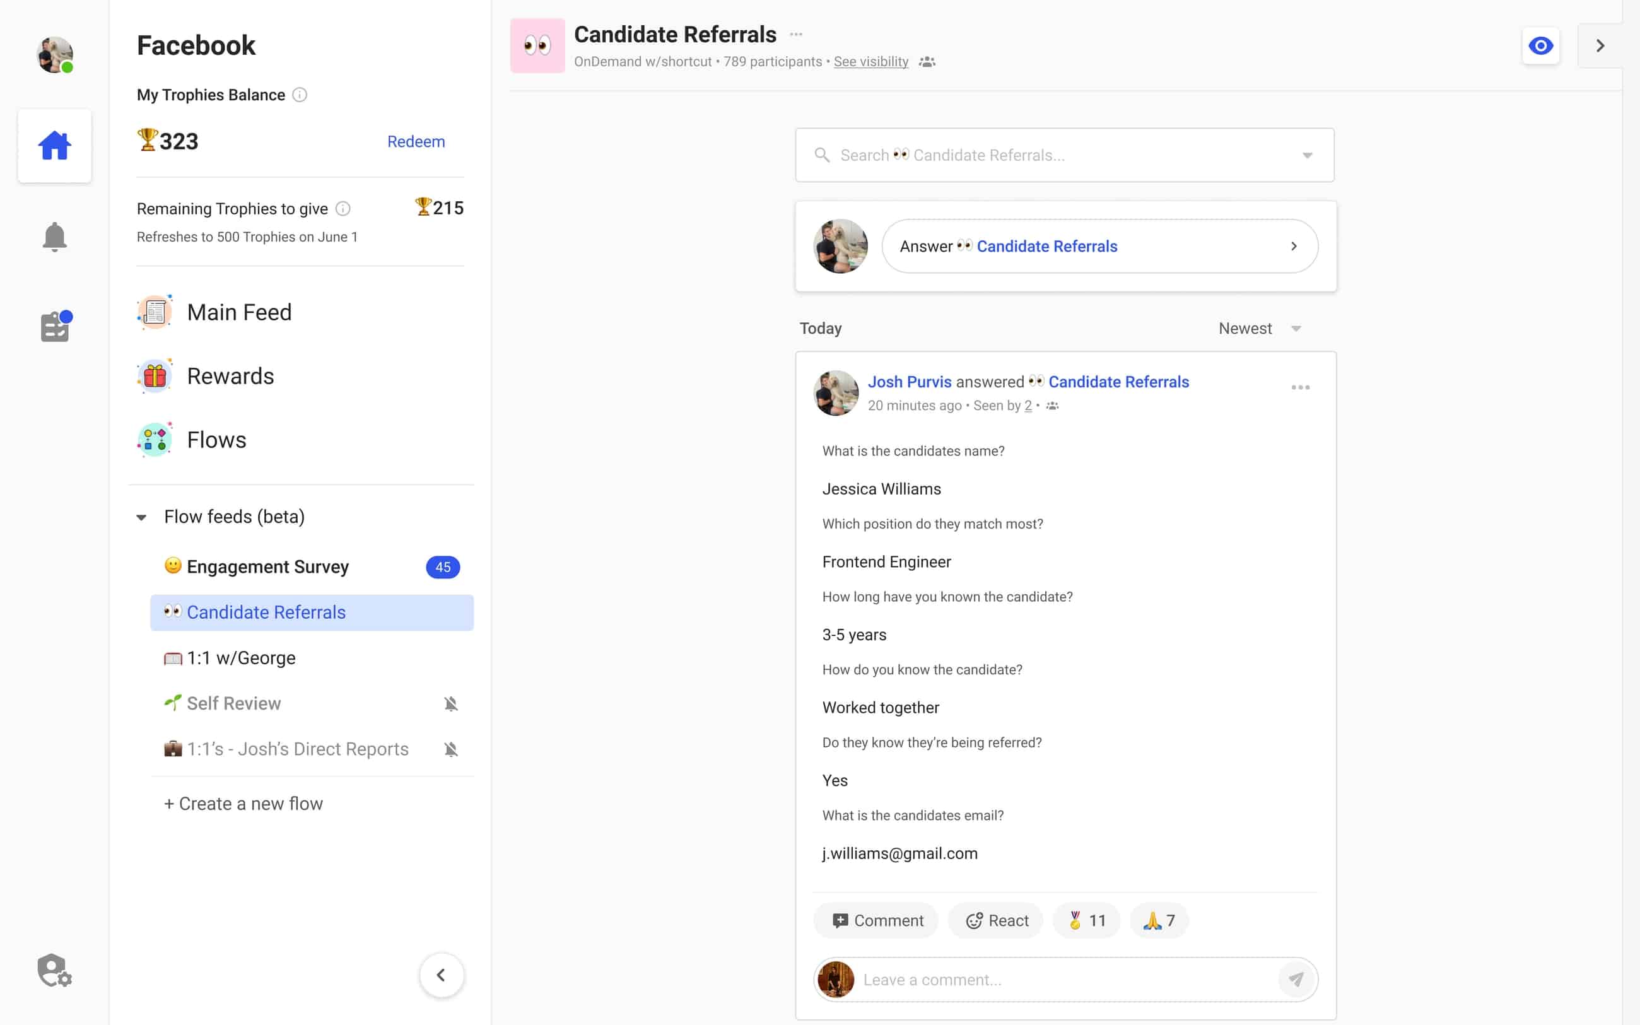Send the comment using the paper plane icon
Image resolution: width=1640 pixels, height=1025 pixels.
tap(1296, 979)
